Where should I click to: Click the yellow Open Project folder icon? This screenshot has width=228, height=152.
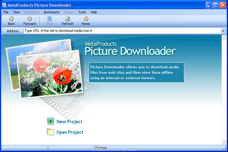(50, 132)
